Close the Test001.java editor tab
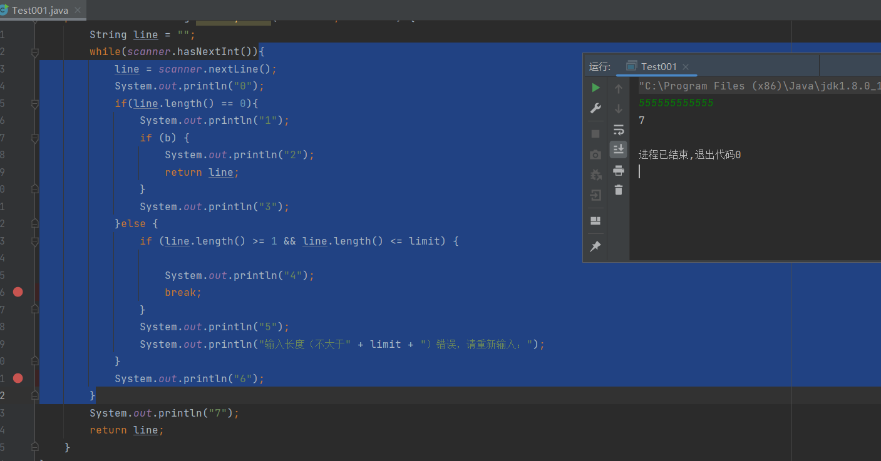 pyautogui.click(x=78, y=11)
